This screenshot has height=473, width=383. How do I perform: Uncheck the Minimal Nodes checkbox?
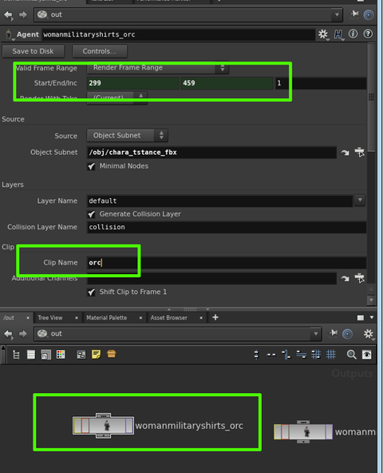point(91,166)
